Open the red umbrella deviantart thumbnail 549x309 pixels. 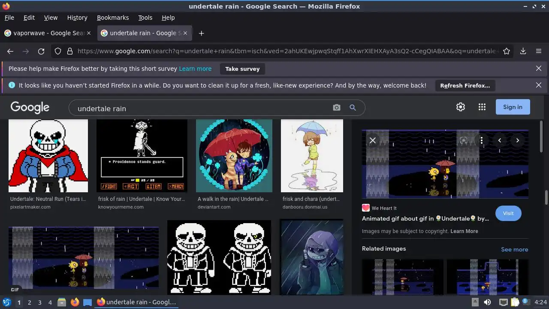(234, 156)
